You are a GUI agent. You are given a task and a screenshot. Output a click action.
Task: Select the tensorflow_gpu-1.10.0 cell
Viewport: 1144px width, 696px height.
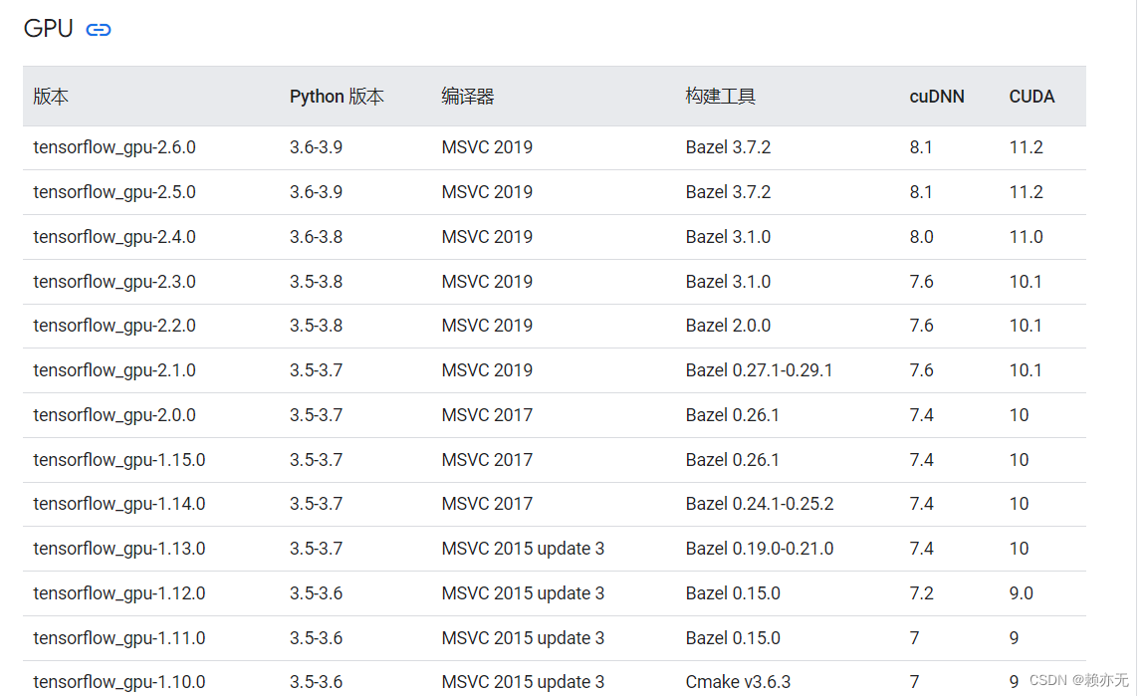119,681
